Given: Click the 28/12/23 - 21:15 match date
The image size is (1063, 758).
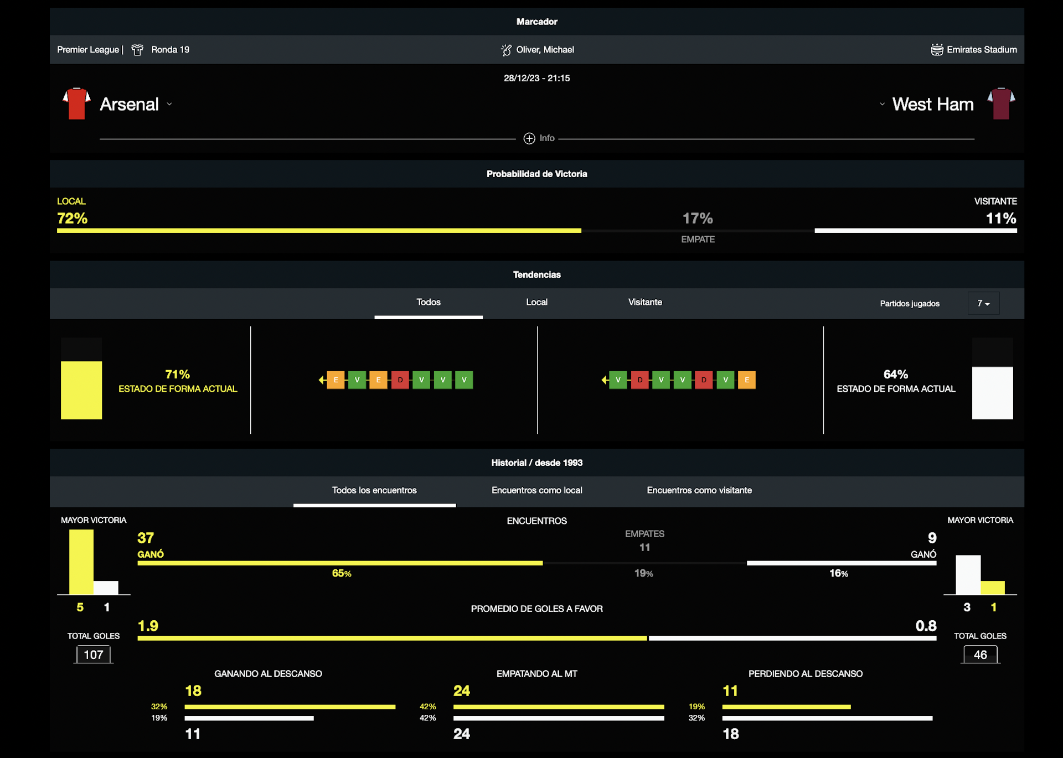Looking at the screenshot, I should tap(536, 79).
